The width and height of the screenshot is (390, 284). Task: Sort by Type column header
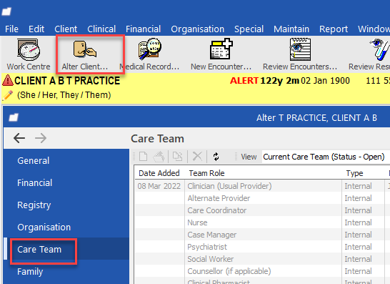[x=363, y=173]
